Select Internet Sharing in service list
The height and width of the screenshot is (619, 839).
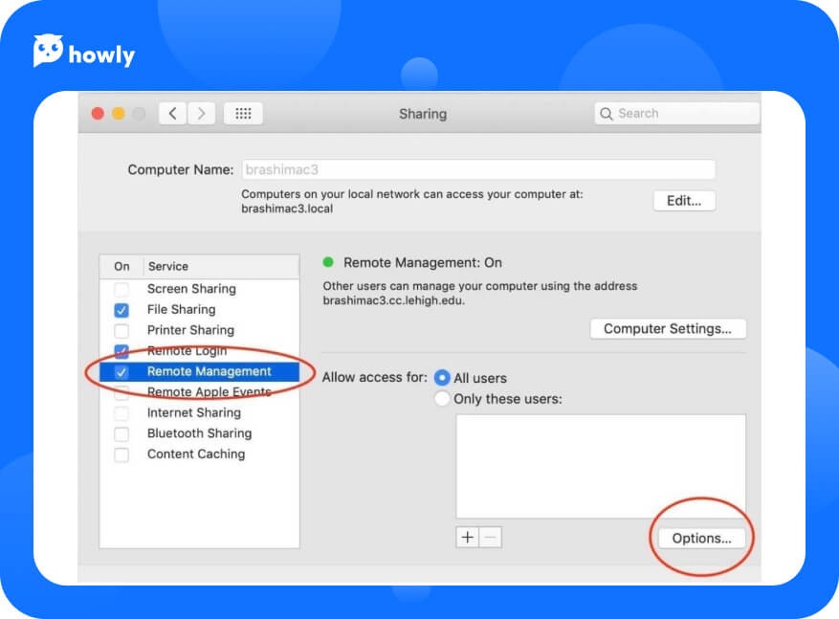tap(193, 413)
